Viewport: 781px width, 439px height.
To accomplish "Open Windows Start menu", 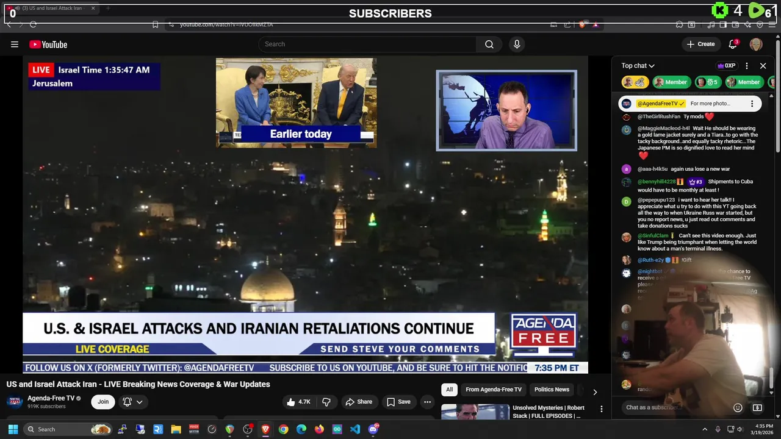I will click(13, 429).
